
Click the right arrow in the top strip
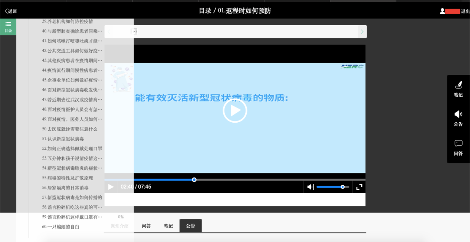tap(362, 32)
